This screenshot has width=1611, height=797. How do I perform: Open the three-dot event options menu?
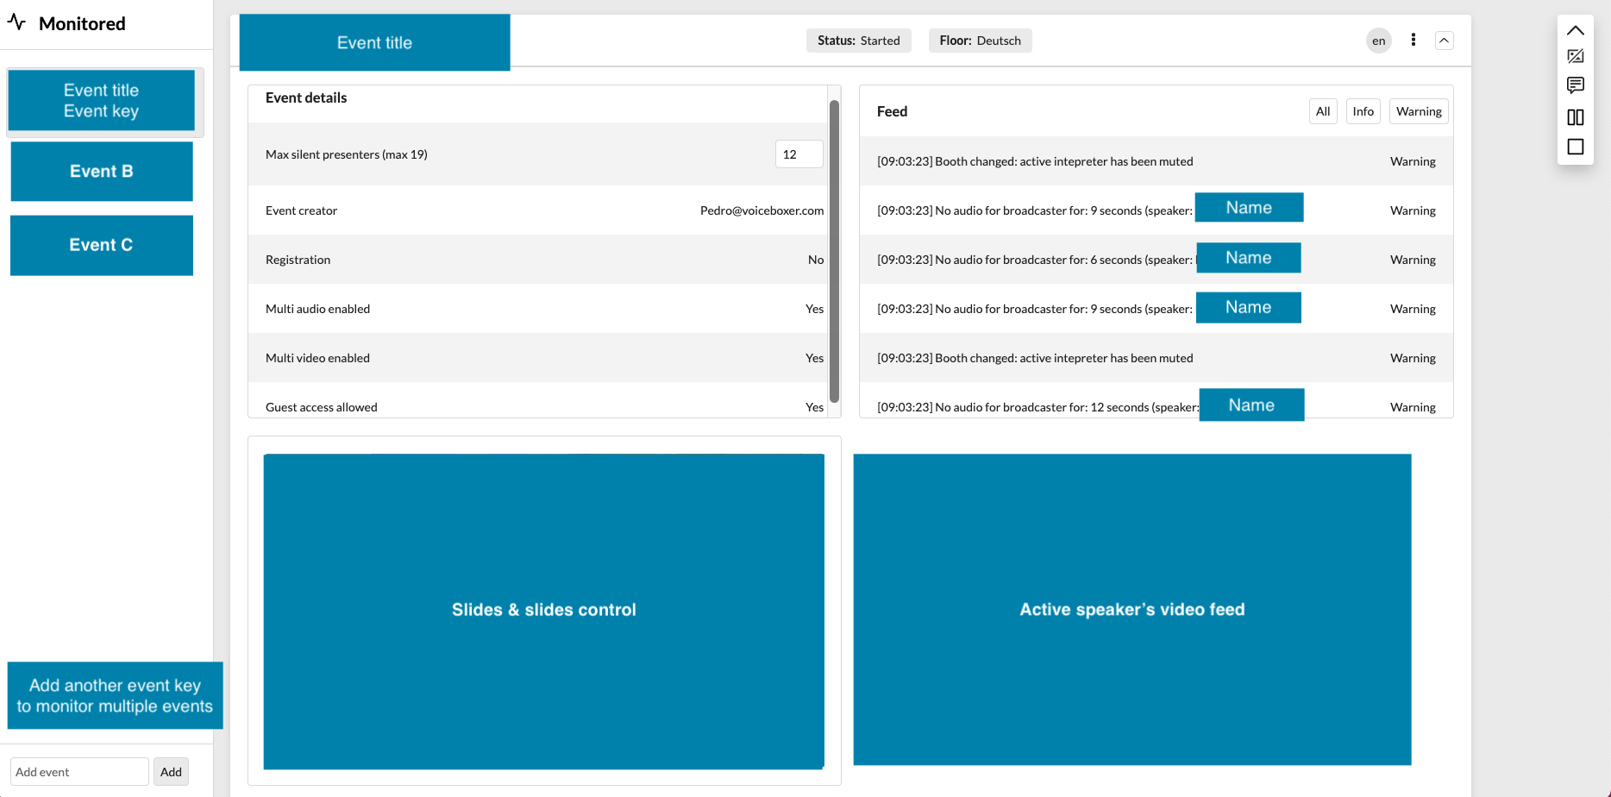click(x=1413, y=40)
